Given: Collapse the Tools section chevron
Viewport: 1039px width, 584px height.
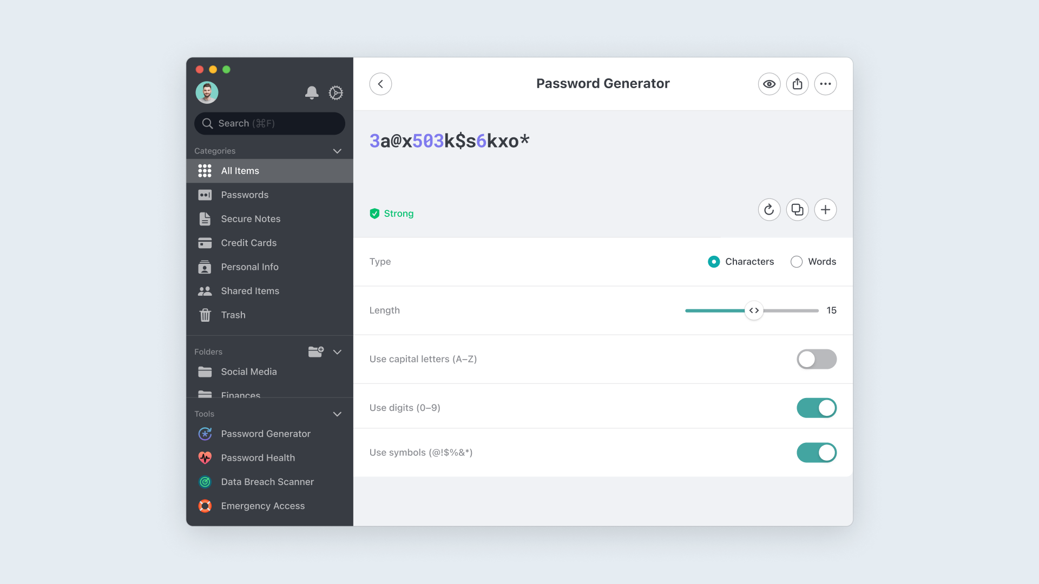Looking at the screenshot, I should tap(337, 414).
